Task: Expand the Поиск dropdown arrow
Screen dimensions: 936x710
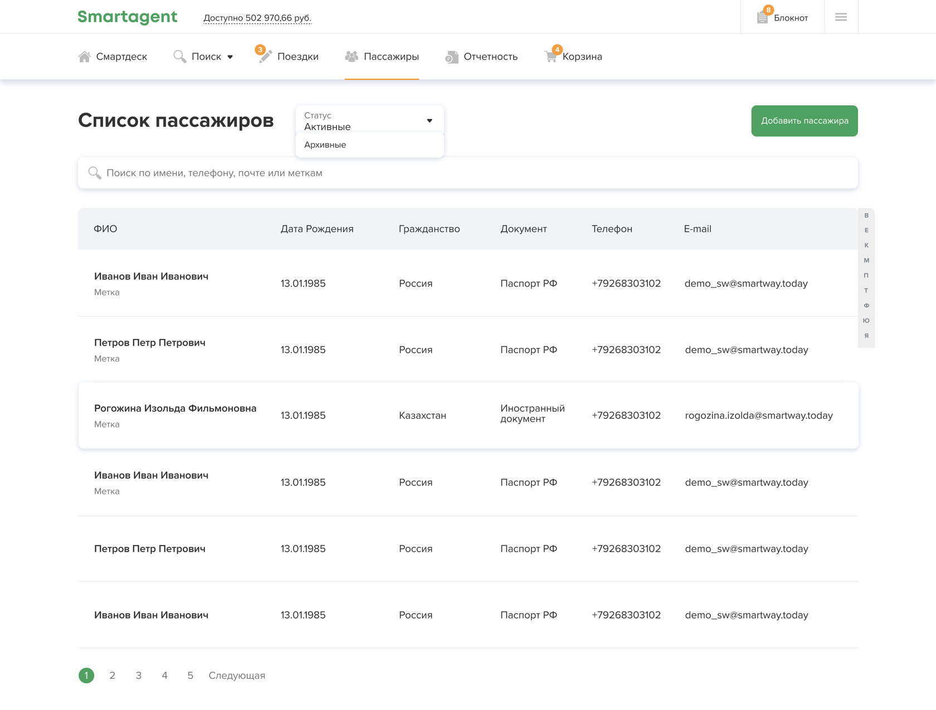Action: [230, 57]
